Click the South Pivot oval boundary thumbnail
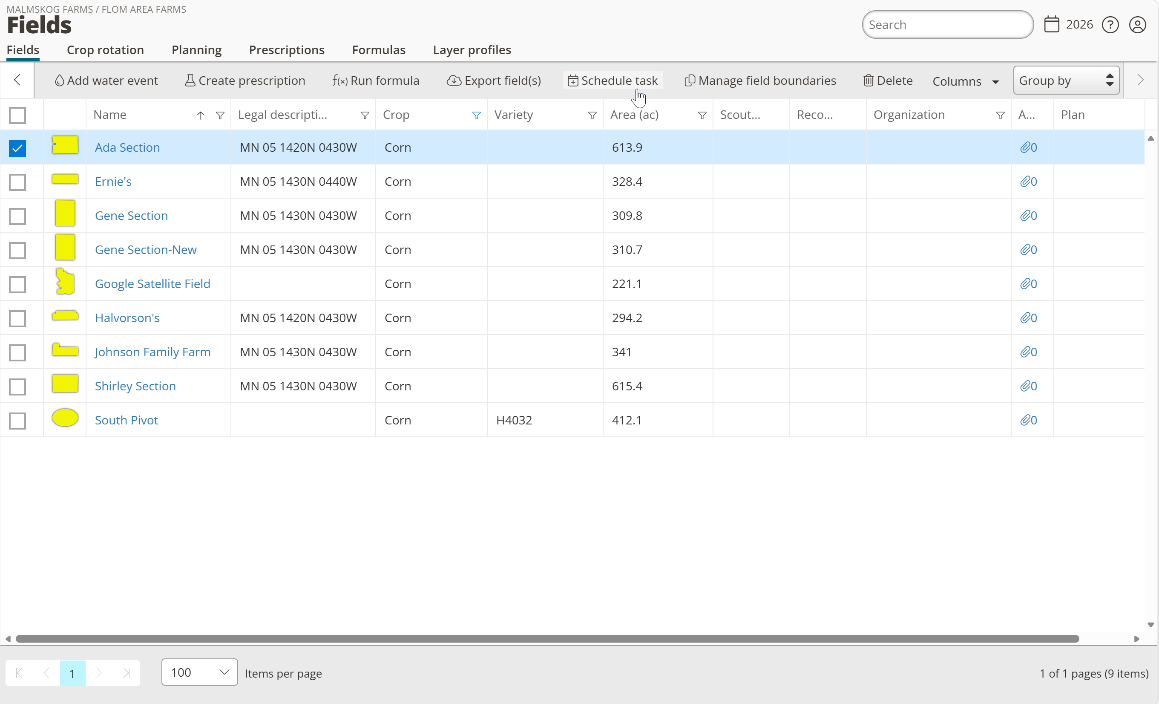Viewport: 1159px width, 704px height. click(65, 418)
